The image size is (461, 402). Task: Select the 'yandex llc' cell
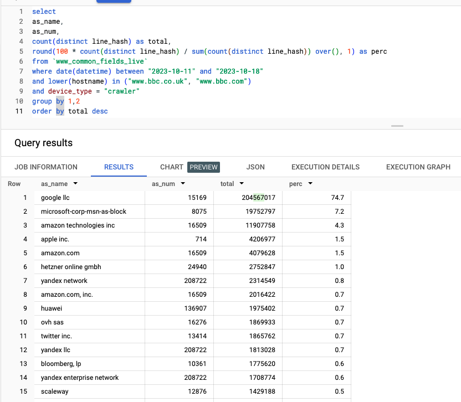89,349
